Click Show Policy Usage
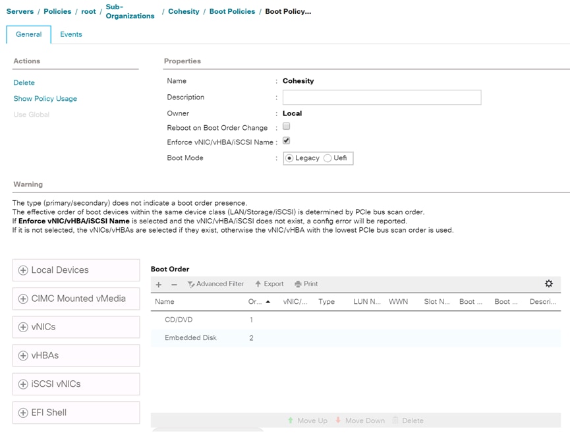 (x=45, y=98)
